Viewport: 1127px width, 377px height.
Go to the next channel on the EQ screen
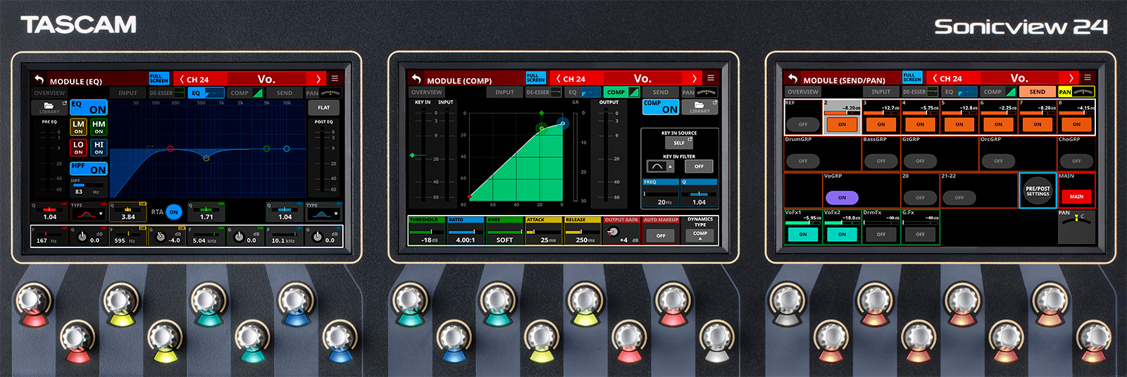pyautogui.click(x=318, y=80)
